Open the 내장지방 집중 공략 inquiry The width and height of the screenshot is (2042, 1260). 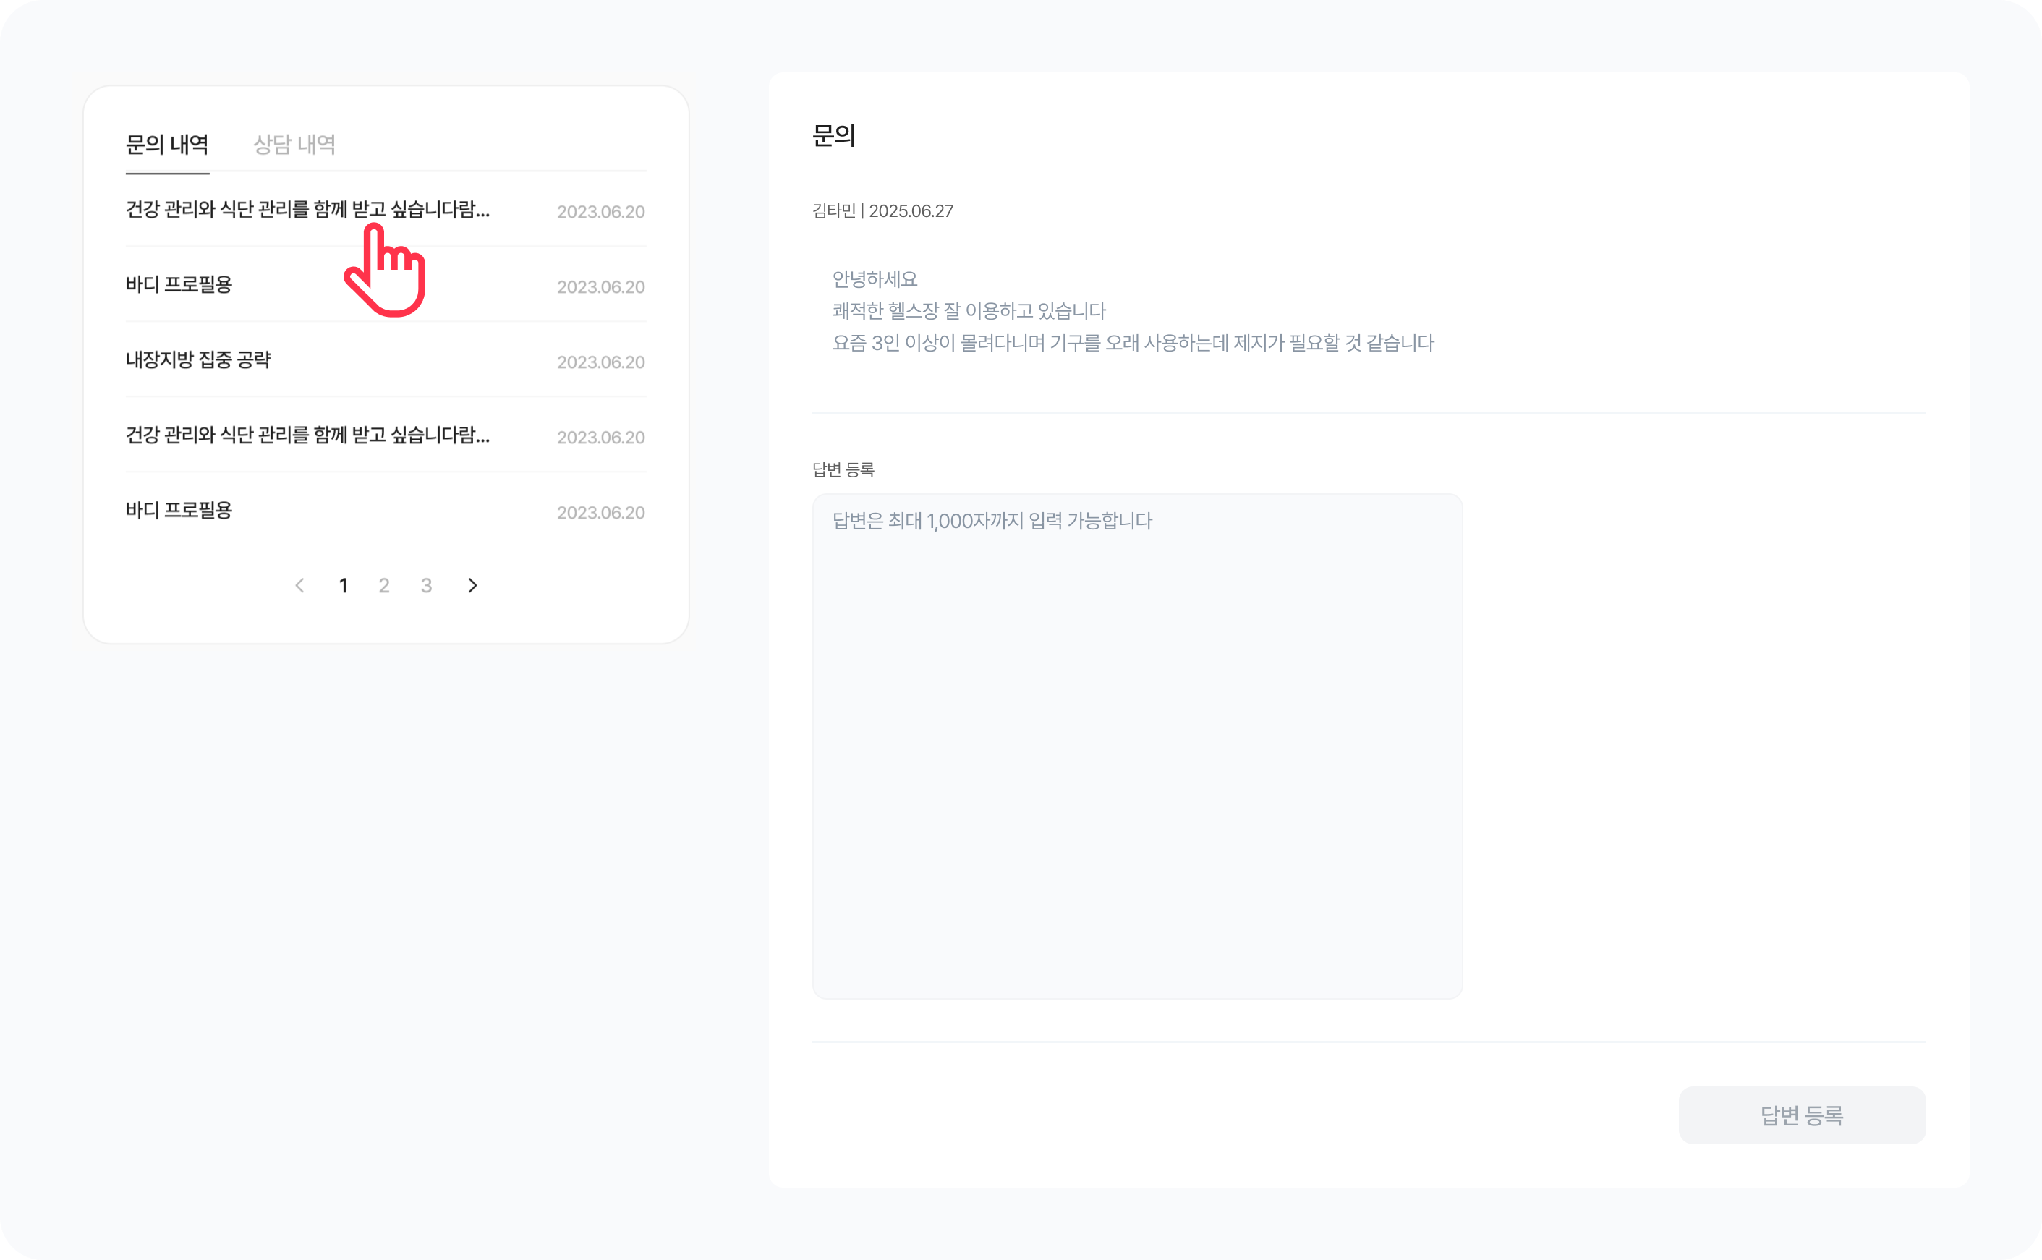tap(198, 360)
